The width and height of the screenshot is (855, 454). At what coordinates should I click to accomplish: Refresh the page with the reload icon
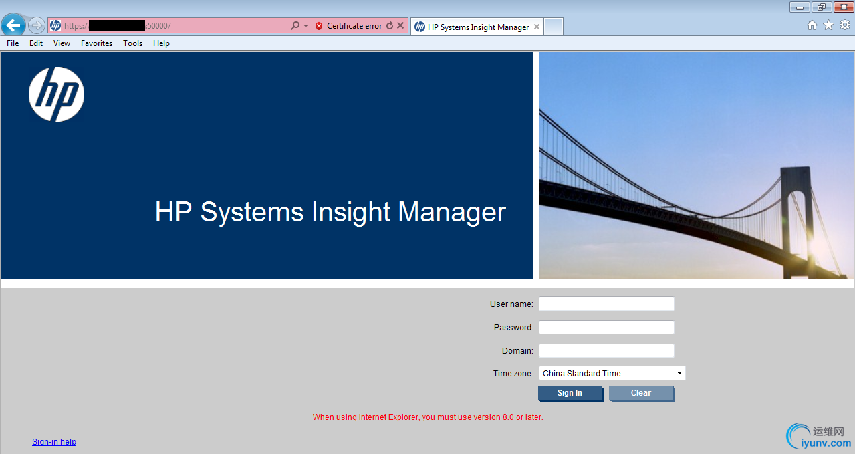[x=390, y=26]
